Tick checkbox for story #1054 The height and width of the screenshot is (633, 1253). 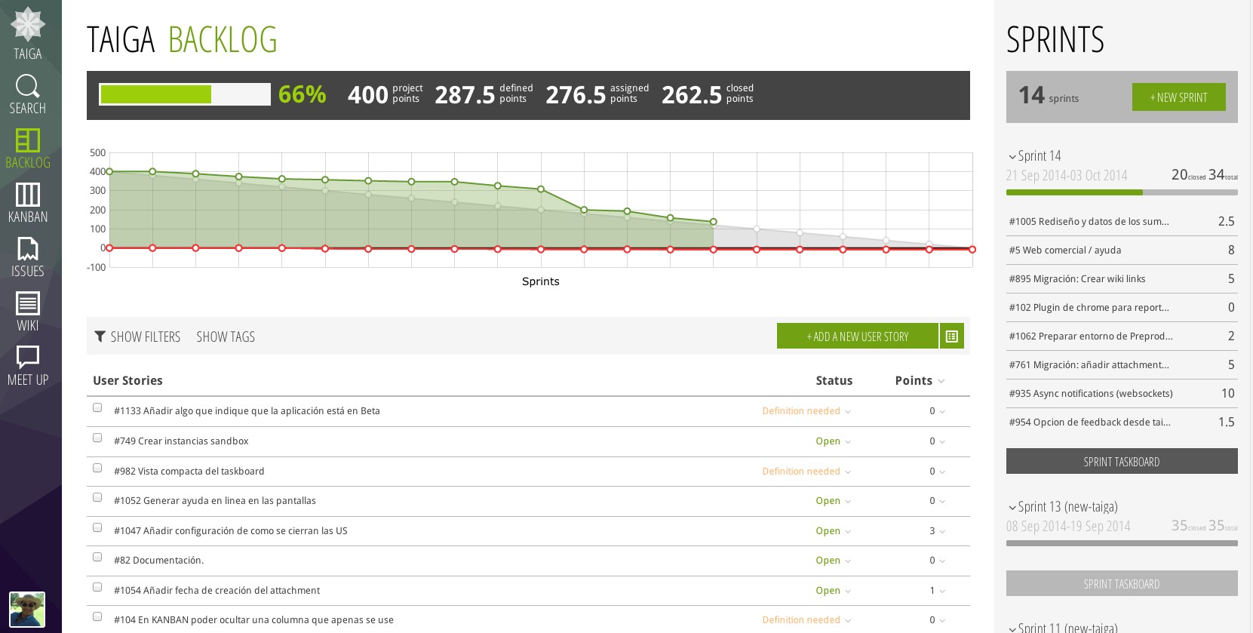[x=97, y=587]
